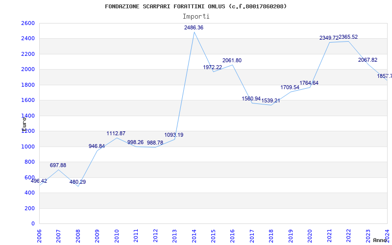Click the 1764.64 data label
Image resolution: width=392 pixels, height=245 pixels.
click(309, 83)
